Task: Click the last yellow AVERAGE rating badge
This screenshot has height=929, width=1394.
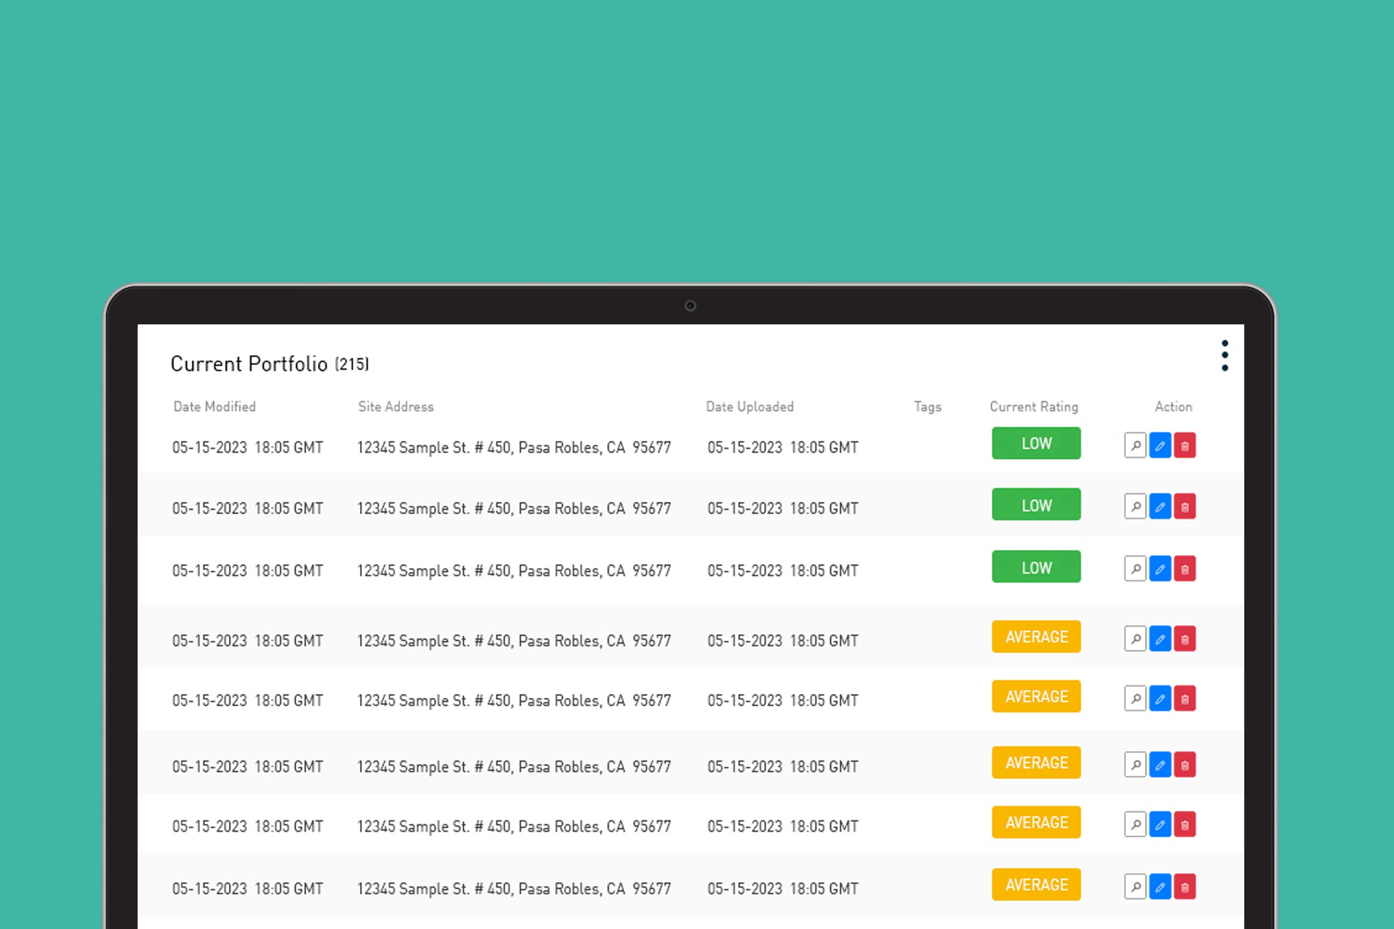Action: pyautogui.click(x=1036, y=884)
